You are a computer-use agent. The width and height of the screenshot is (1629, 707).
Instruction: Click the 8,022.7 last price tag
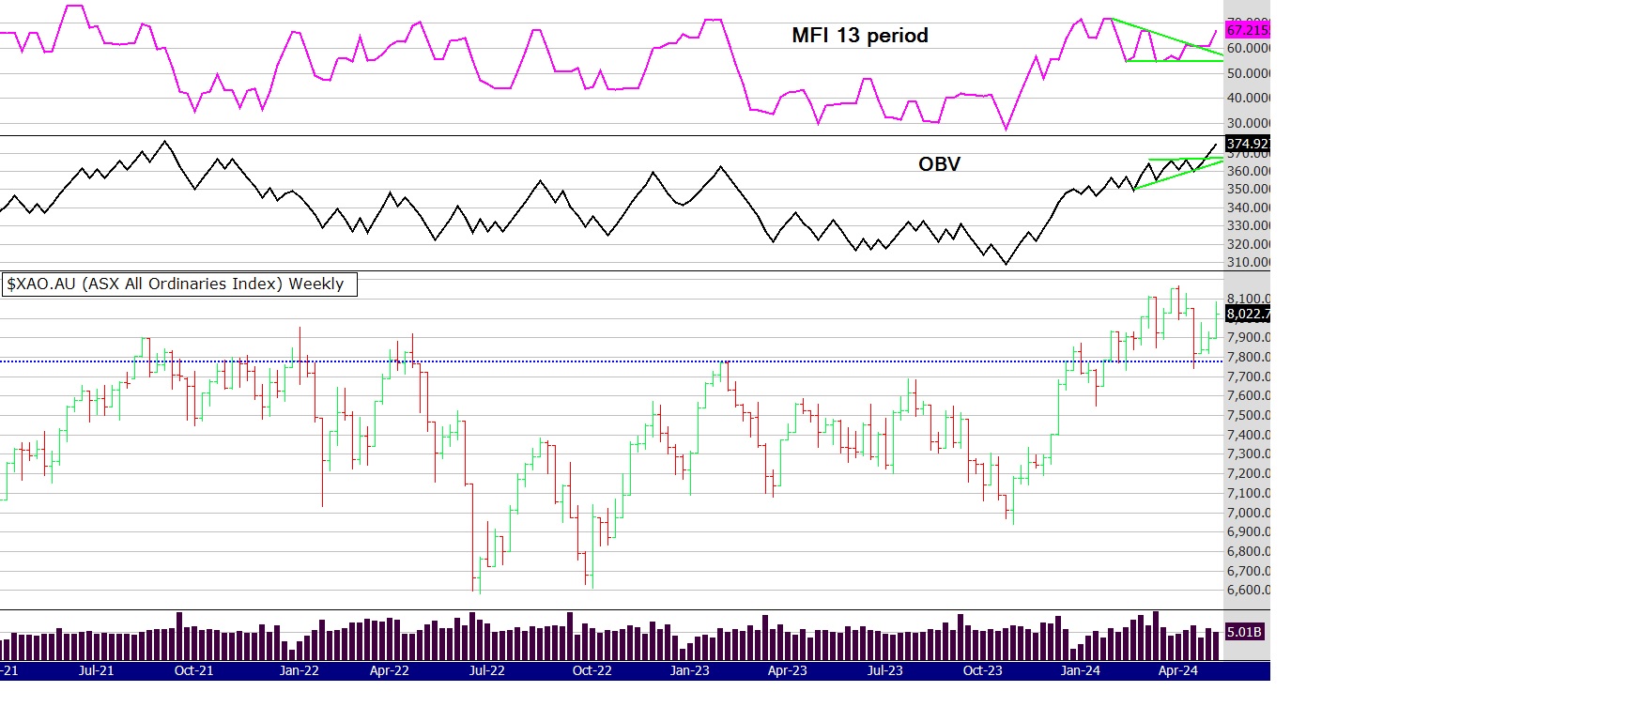point(1248,314)
